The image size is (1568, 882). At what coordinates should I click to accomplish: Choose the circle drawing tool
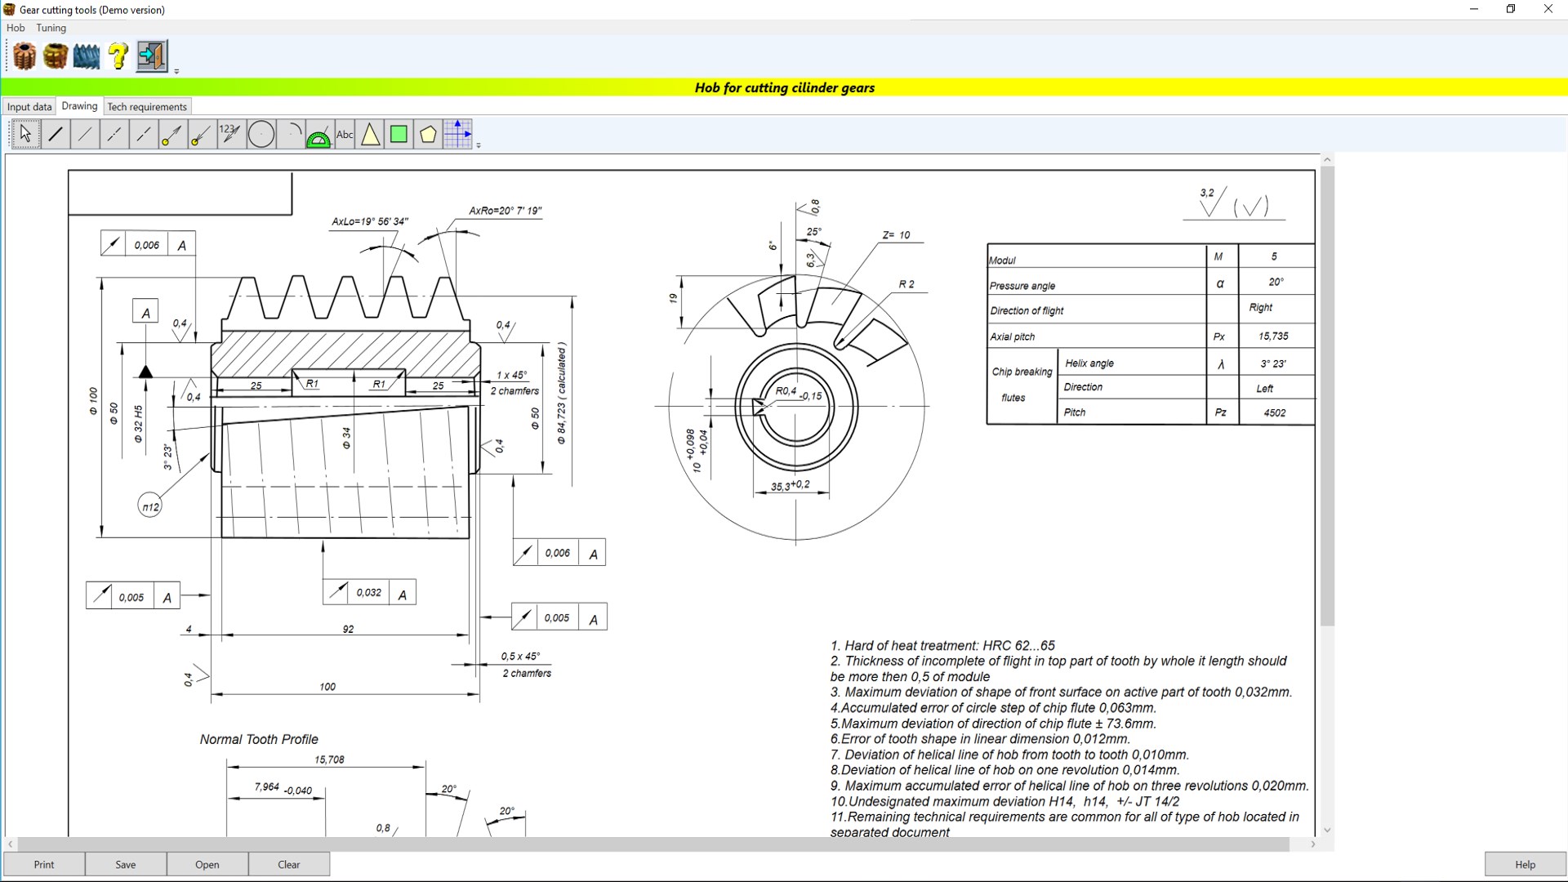point(261,134)
